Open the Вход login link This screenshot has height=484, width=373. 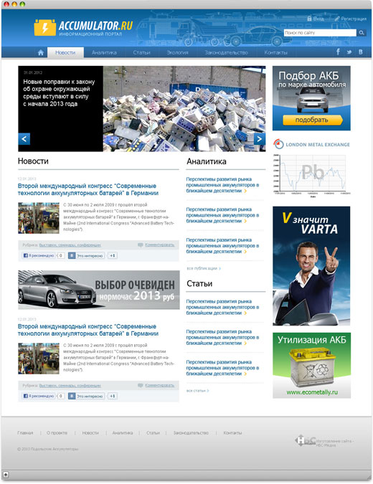(316, 19)
